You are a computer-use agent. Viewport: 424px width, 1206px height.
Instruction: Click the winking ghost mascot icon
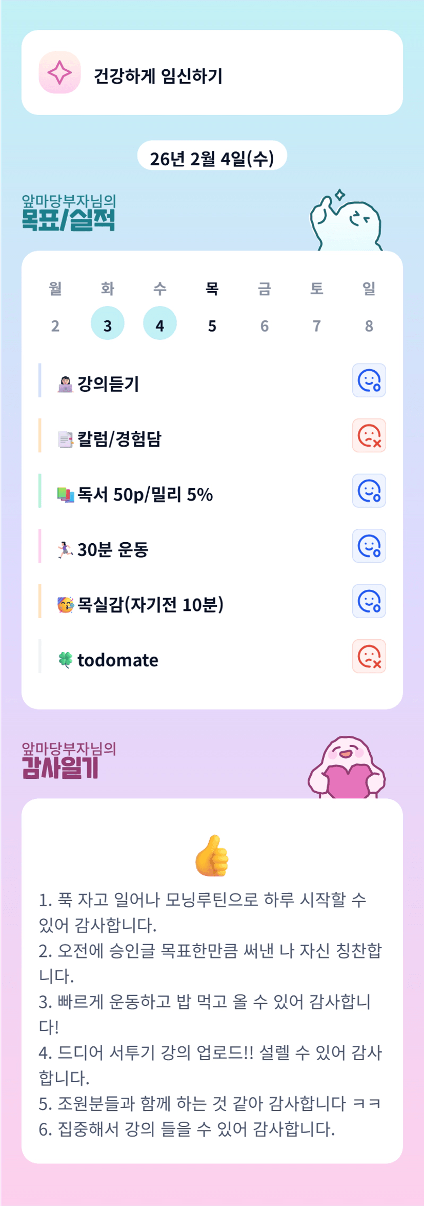click(x=346, y=223)
